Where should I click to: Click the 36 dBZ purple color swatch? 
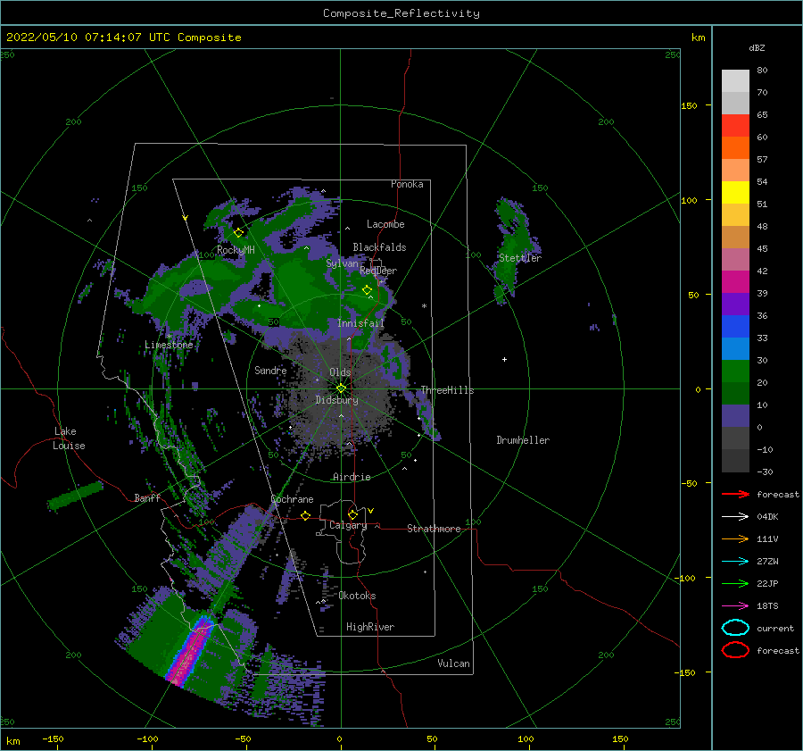[735, 305]
